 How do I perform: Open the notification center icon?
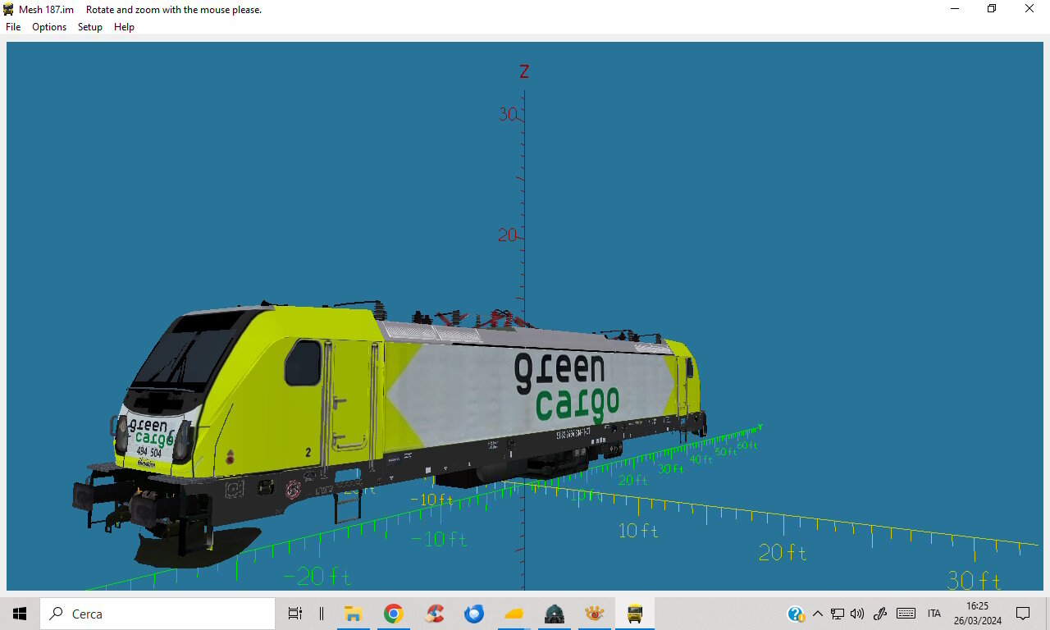pyautogui.click(x=1023, y=614)
